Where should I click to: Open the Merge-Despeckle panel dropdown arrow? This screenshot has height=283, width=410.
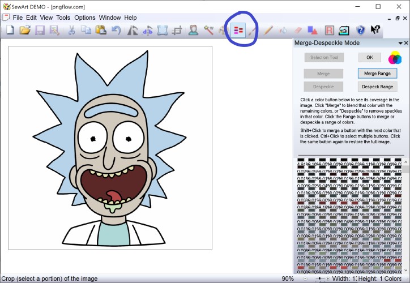400,43
